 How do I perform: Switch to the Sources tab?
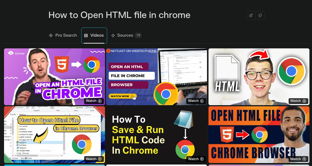(126, 35)
